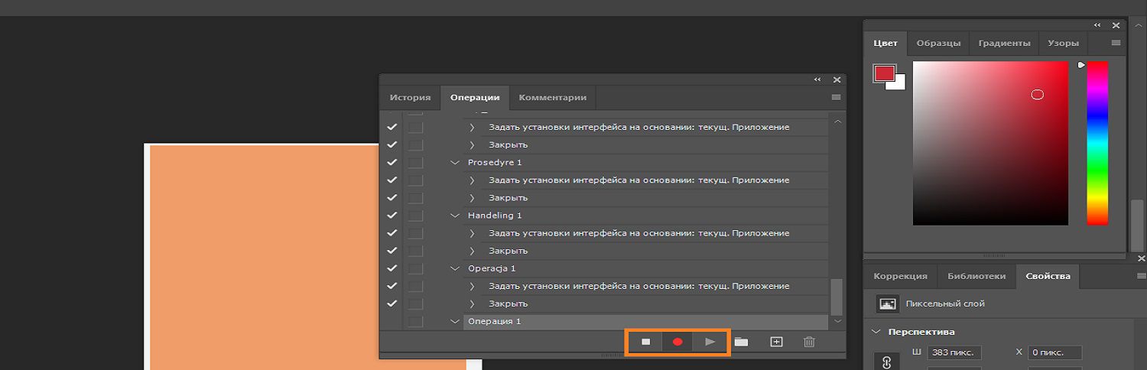Viewport: 1147px width, 370px height.
Task: Click the Пиксельный слой layer type icon
Action: coord(888,303)
